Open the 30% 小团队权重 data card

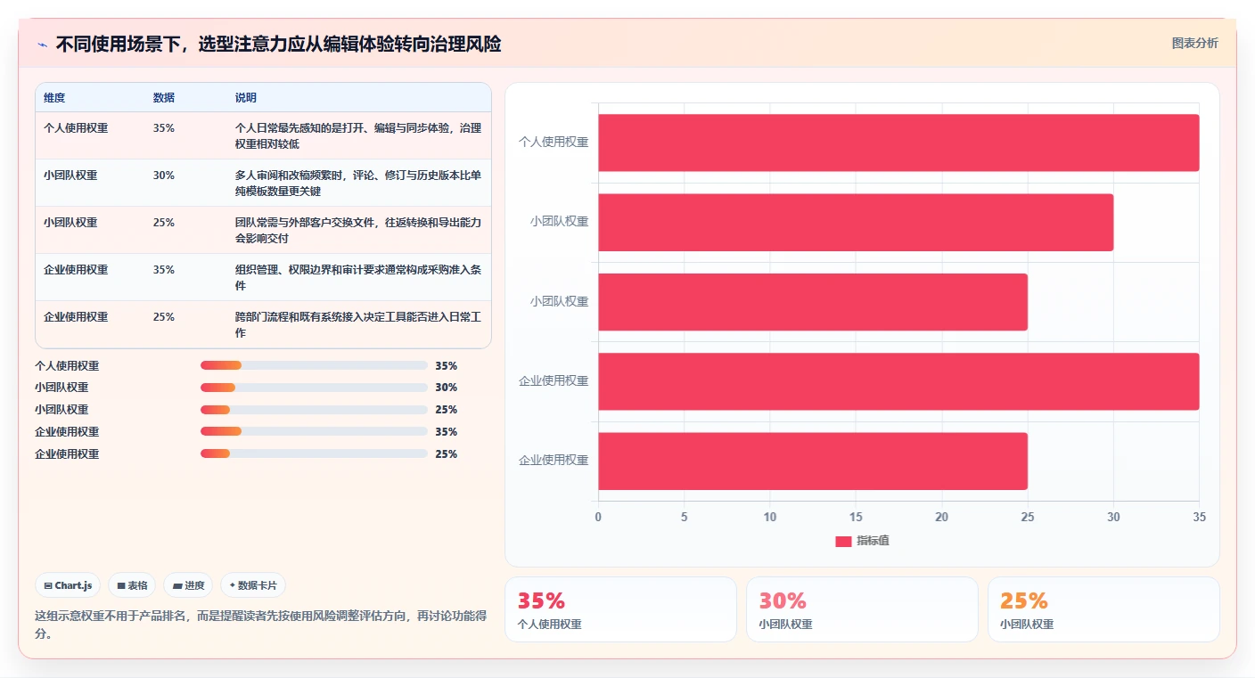click(x=862, y=609)
